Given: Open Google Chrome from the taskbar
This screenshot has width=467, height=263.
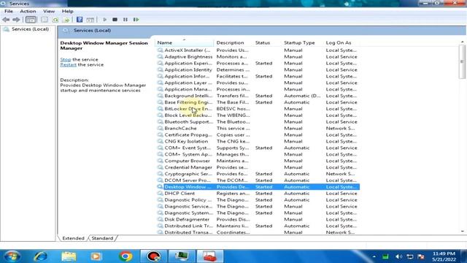Looking at the screenshot, I should (x=126, y=256).
